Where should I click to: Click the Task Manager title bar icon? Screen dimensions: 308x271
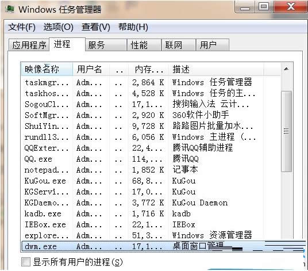(x=10, y=9)
